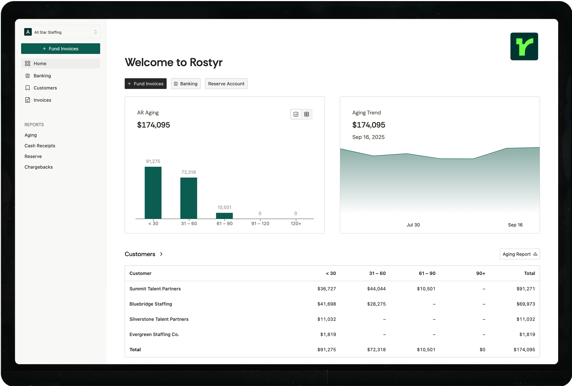Viewport: 572px width, 386px height.
Task: Open the Reserve Account page
Action: tap(226, 83)
